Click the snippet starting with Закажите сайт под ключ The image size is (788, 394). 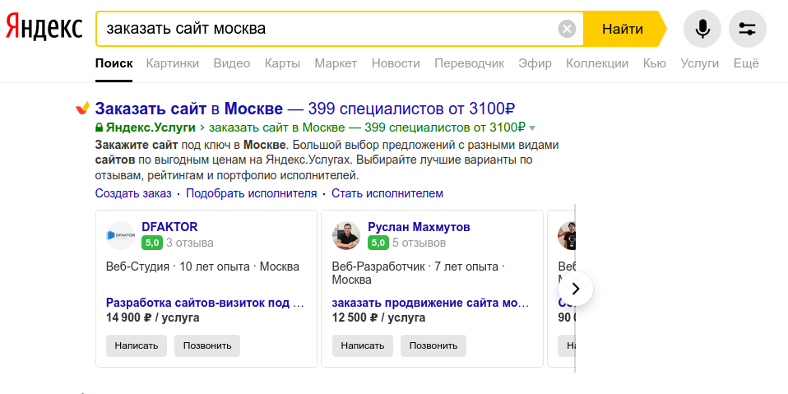click(x=327, y=161)
